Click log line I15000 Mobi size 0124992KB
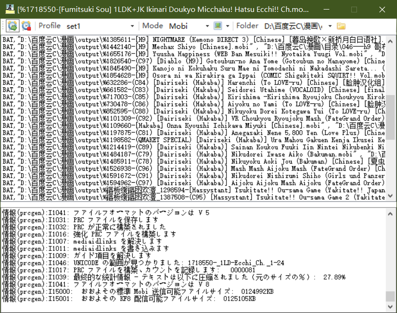 pos(138,292)
